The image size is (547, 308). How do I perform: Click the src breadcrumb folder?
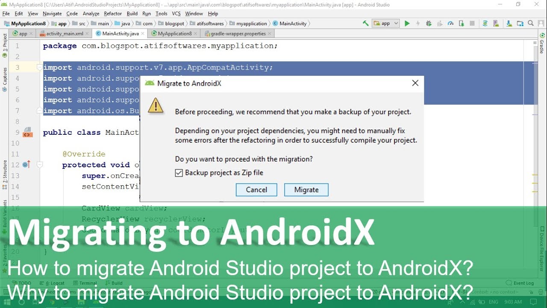(x=78, y=24)
